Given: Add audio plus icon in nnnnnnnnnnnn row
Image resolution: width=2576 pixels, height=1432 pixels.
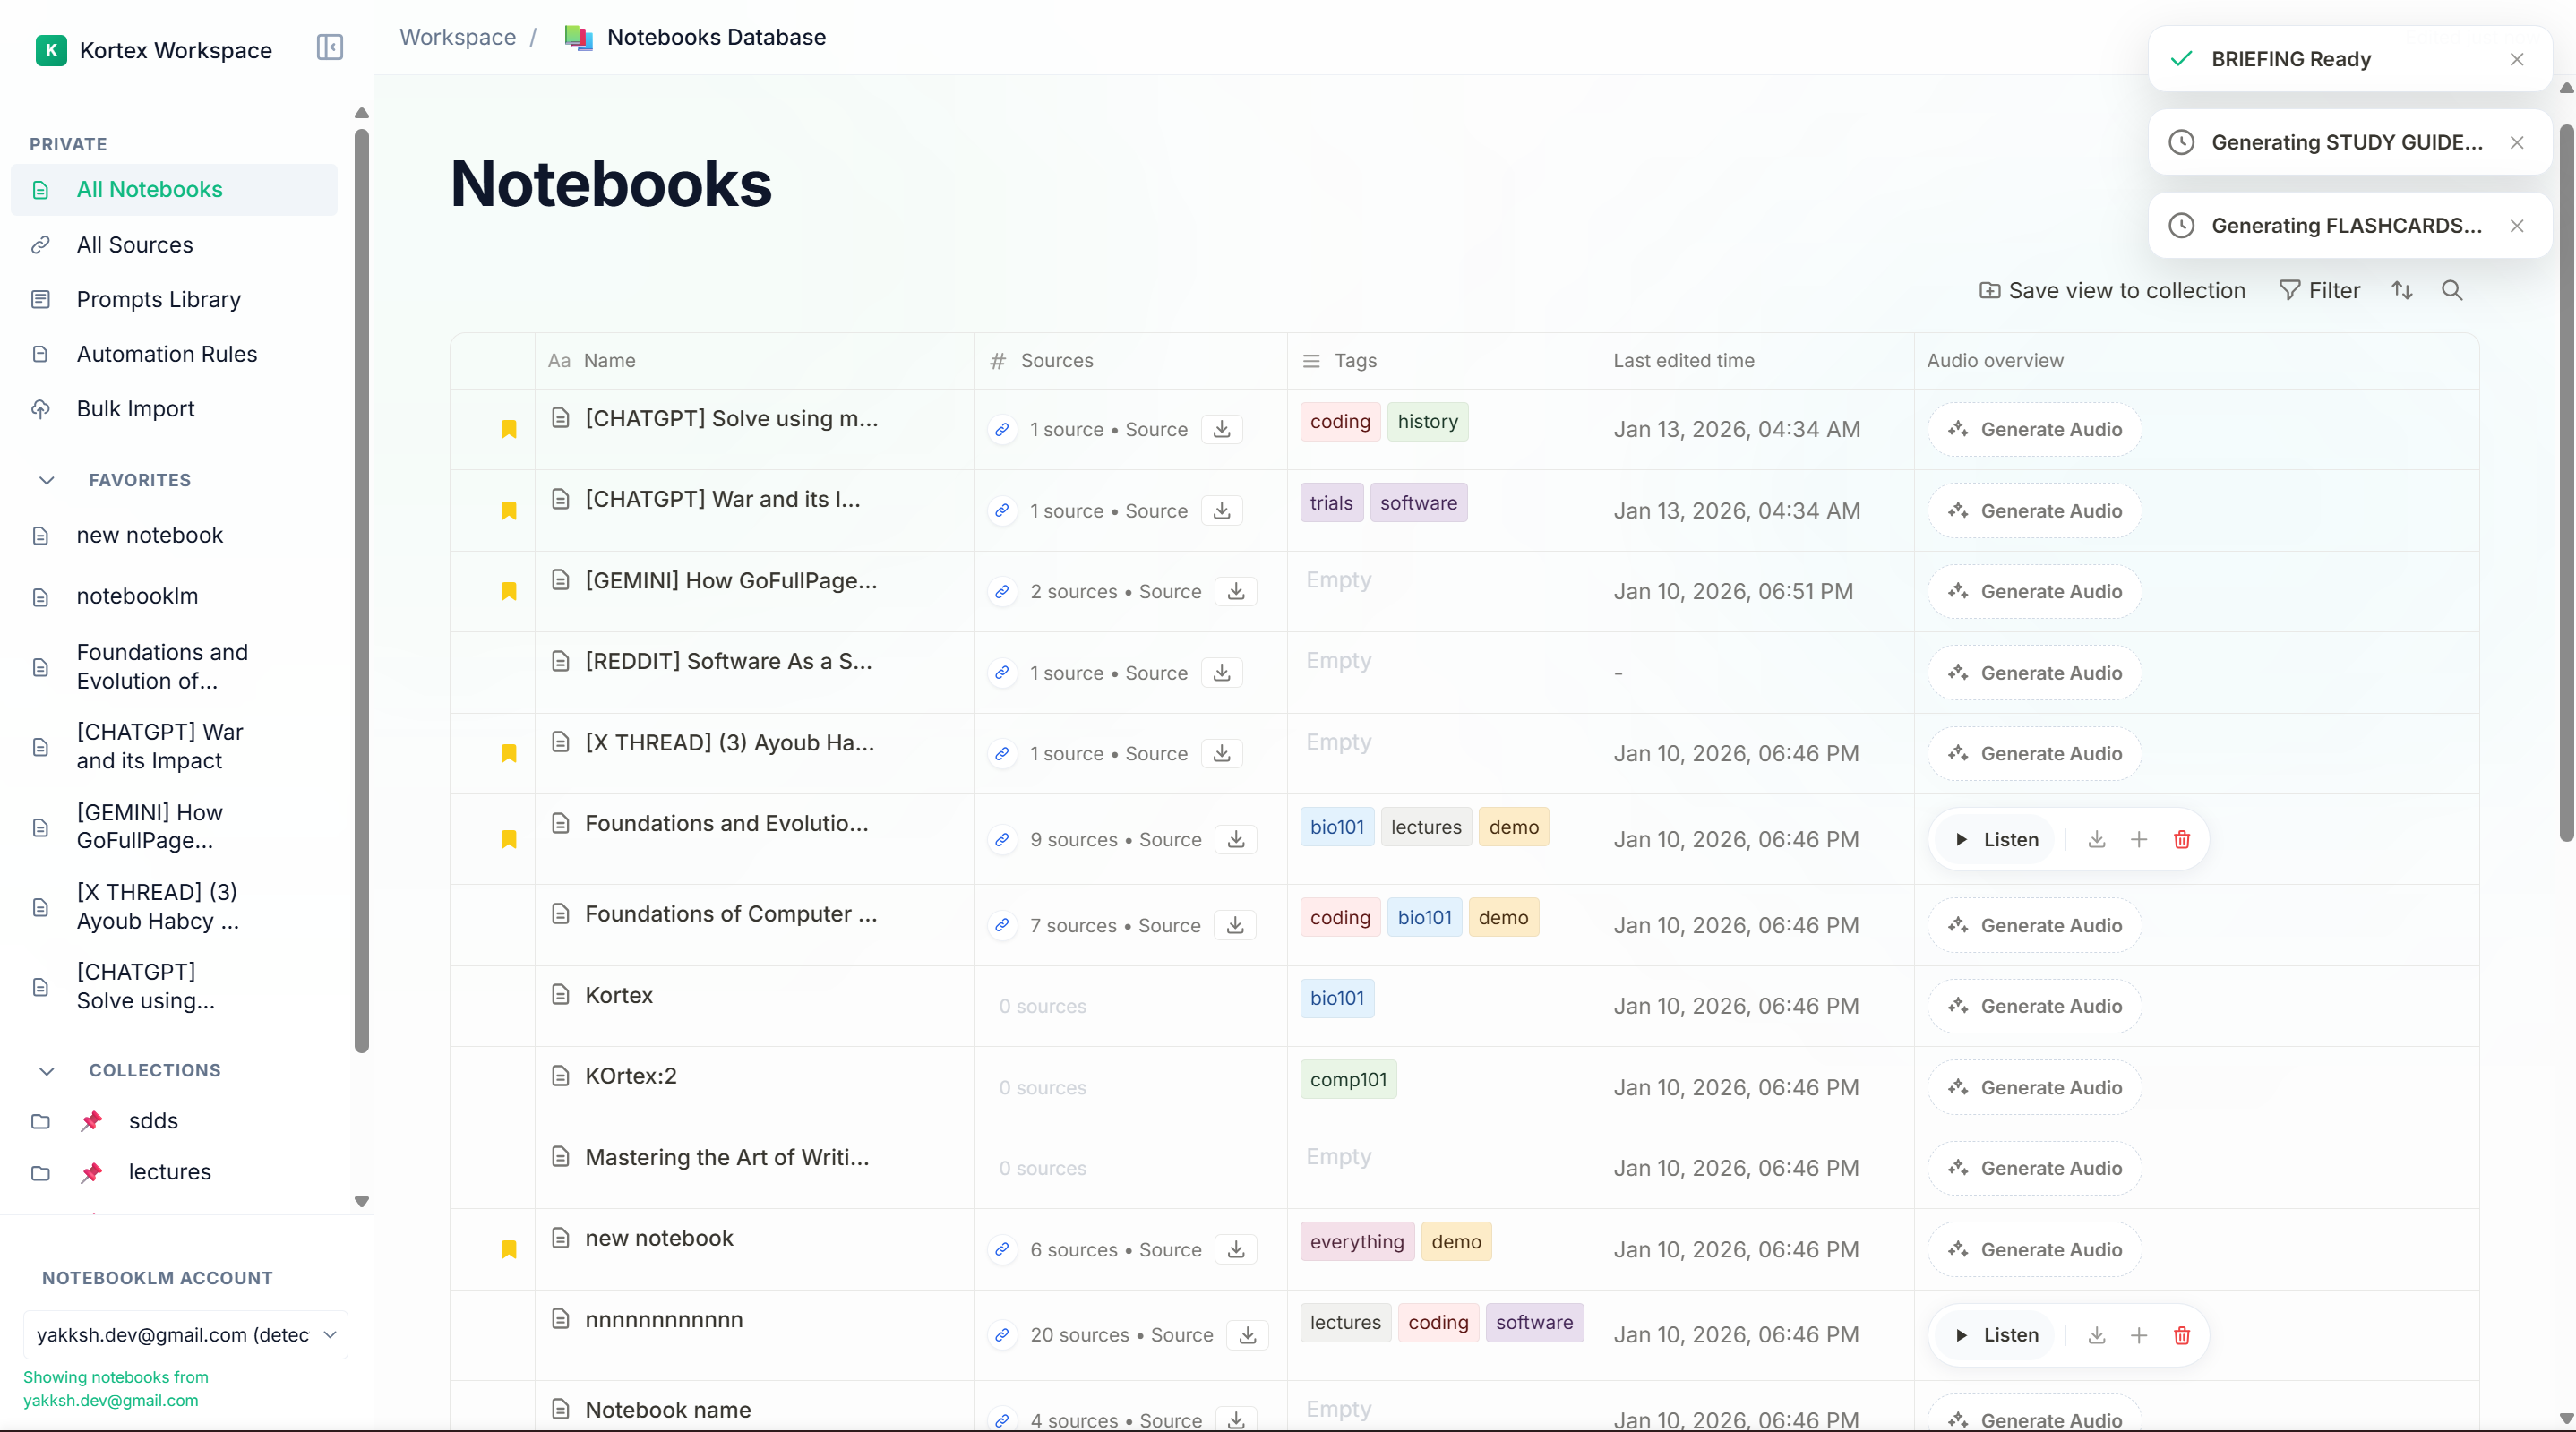Looking at the screenshot, I should pos(2139,1334).
